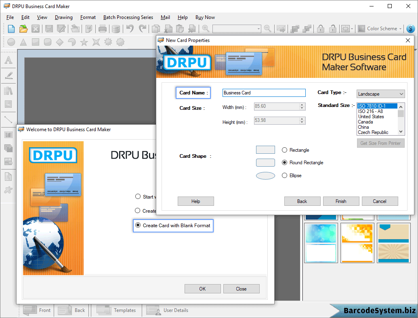Screen dimensions: 418x318
Task: Select Create Card with Blank Format option
Action: (173, 225)
